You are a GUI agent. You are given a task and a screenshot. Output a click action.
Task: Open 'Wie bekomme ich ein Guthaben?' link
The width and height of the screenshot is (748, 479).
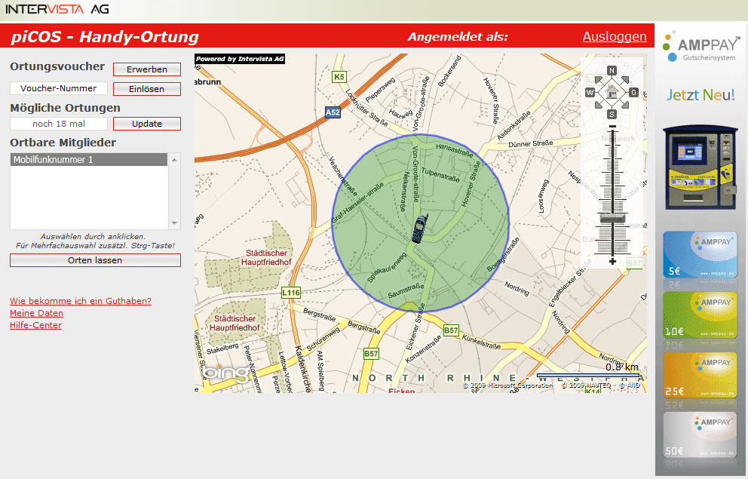tap(81, 301)
